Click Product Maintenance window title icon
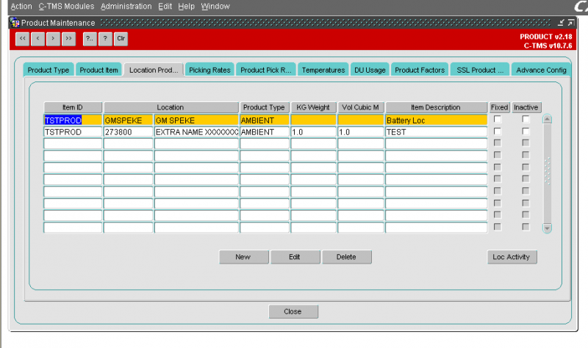 coord(15,23)
